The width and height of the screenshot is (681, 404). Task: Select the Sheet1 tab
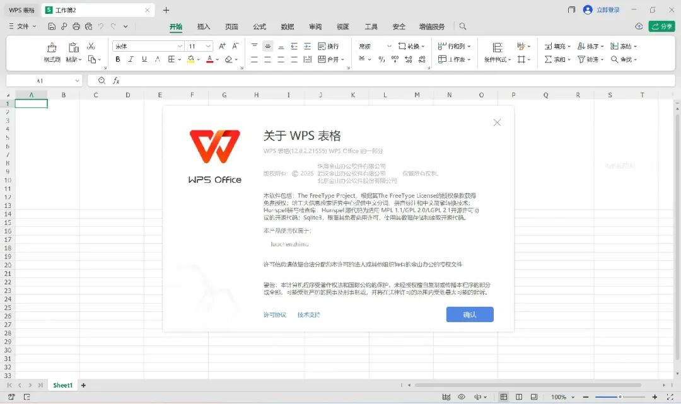click(62, 385)
